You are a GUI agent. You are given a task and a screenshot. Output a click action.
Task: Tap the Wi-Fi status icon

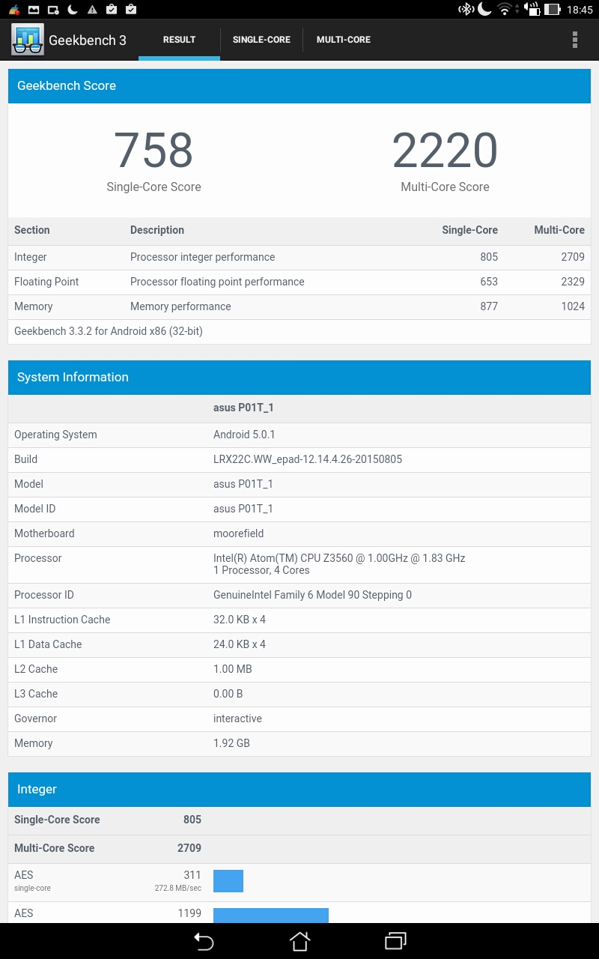point(505,9)
